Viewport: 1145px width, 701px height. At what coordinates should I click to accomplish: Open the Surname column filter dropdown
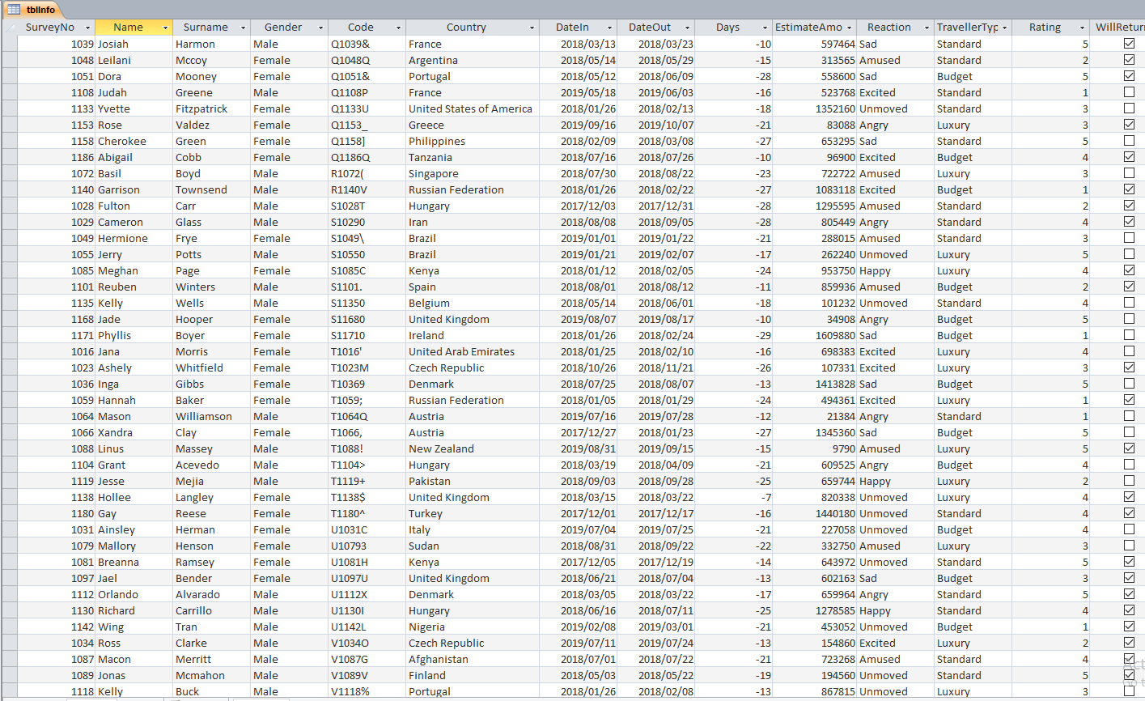(243, 28)
